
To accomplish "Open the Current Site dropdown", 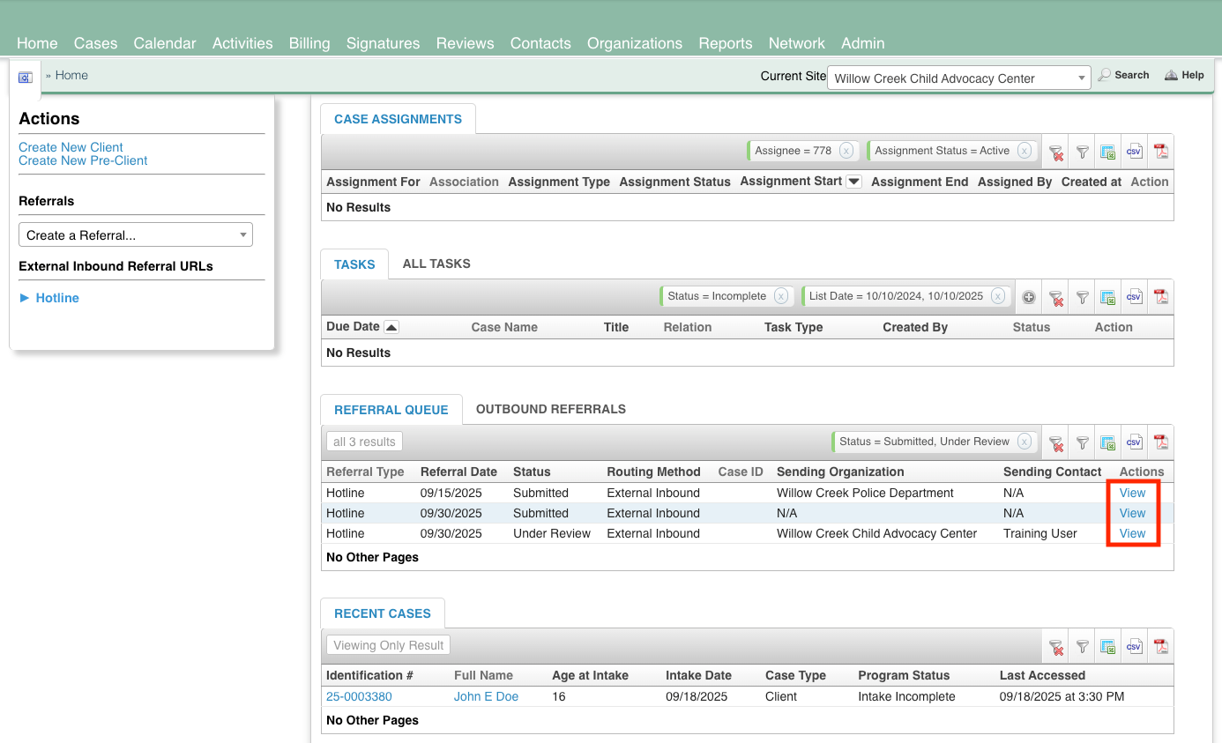I will pyautogui.click(x=959, y=78).
